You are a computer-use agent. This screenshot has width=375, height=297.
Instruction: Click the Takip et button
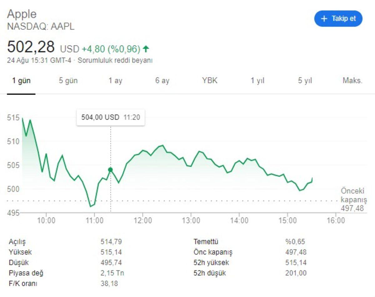tap(338, 18)
